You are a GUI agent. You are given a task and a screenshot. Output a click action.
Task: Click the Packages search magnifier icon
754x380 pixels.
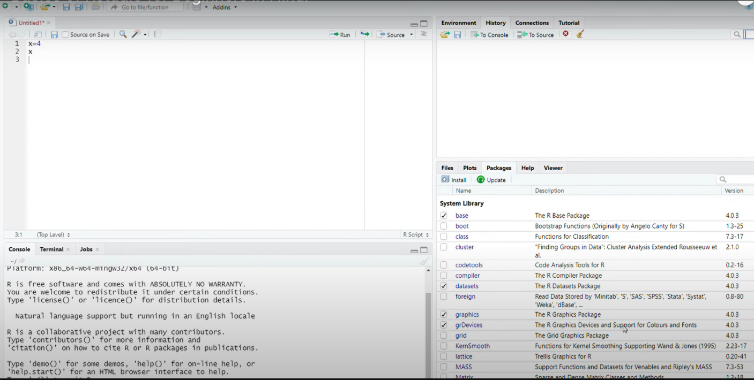(723, 180)
